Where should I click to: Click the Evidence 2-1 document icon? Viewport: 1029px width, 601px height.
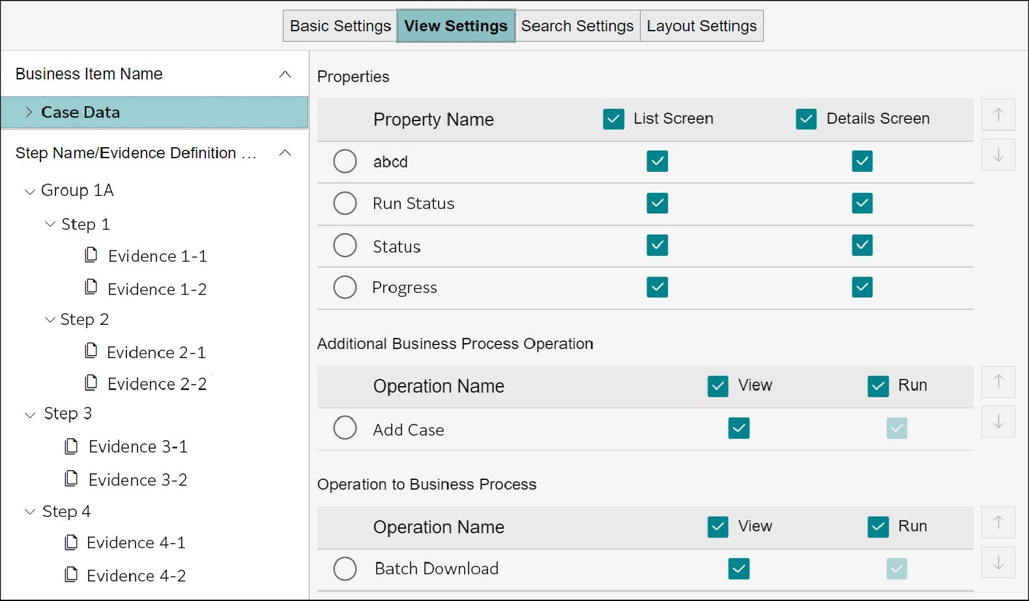coord(91,351)
